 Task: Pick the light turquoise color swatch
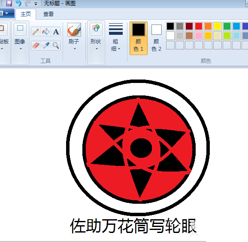tap(236, 36)
